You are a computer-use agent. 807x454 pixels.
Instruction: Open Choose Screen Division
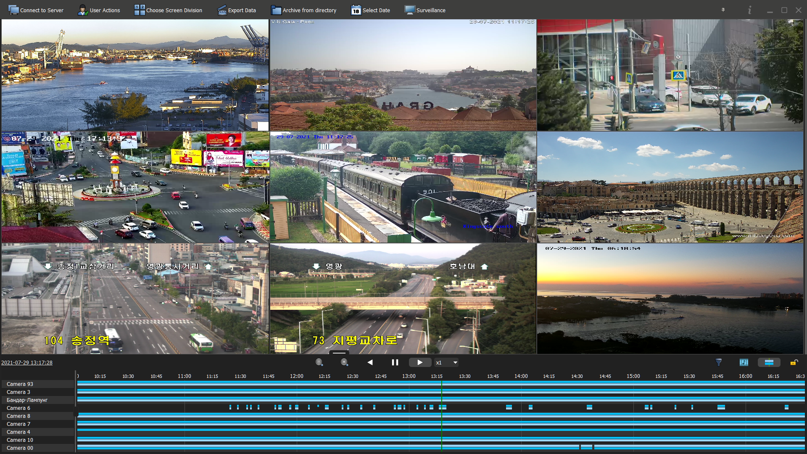pyautogui.click(x=168, y=10)
